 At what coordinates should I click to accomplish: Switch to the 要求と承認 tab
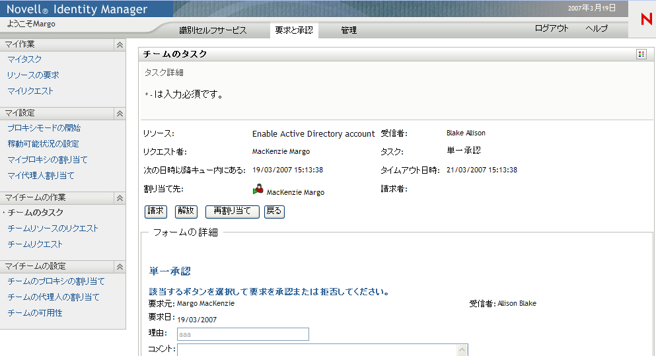click(x=294, y=30)
